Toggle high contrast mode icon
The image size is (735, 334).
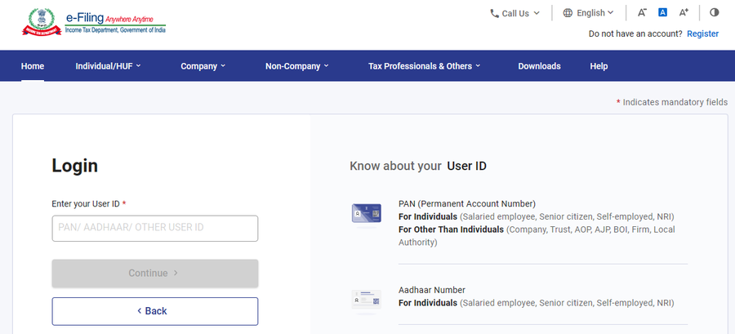click(x=714, y=12)
